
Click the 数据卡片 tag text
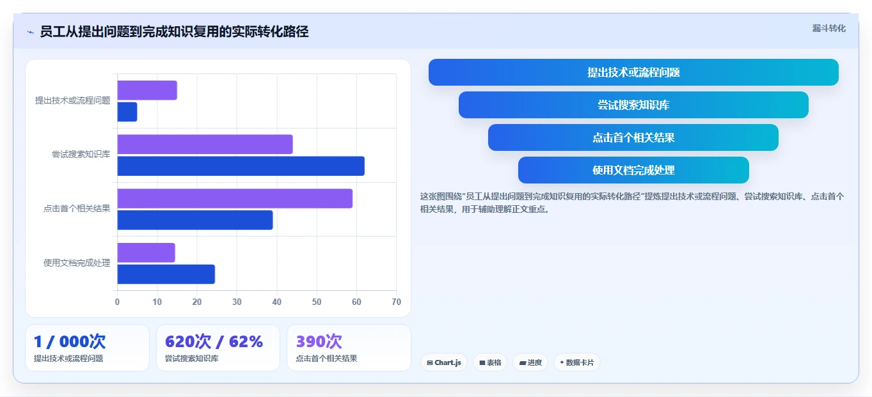580,362
